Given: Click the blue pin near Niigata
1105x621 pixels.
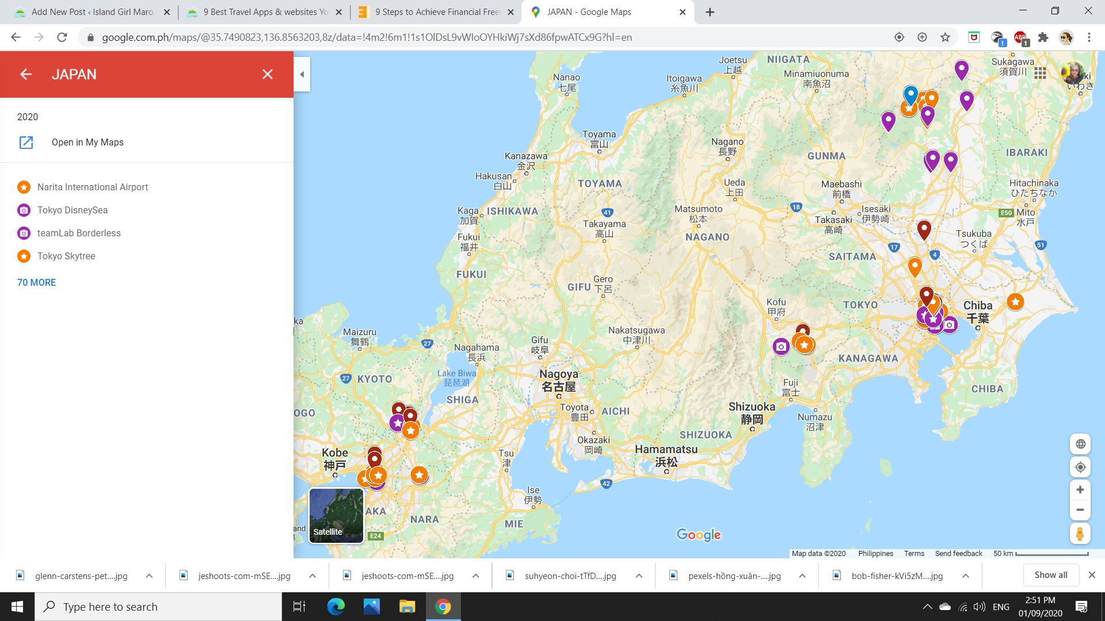Looking at the screenshot, I should [x=910, y=94].
